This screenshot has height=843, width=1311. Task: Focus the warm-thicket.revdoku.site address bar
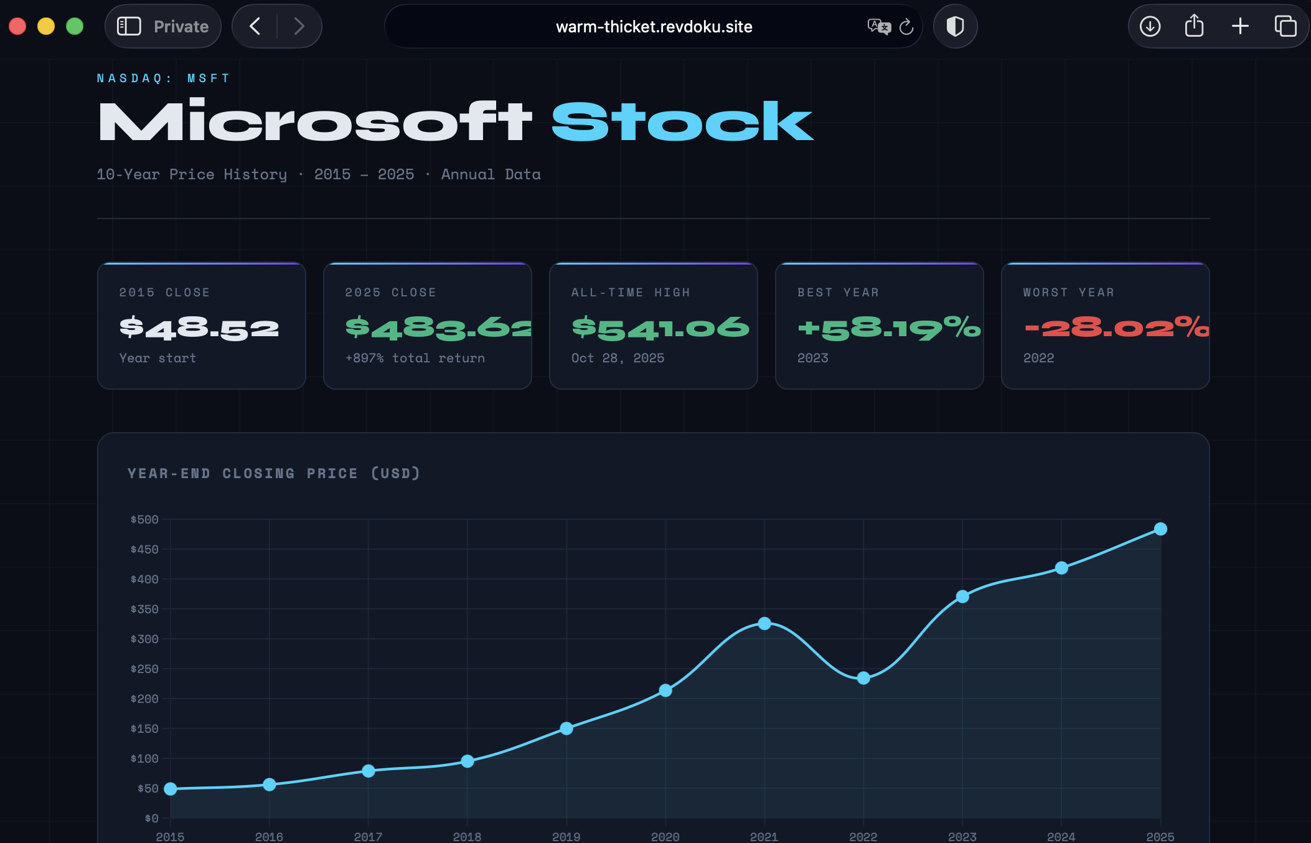(654, 26)
